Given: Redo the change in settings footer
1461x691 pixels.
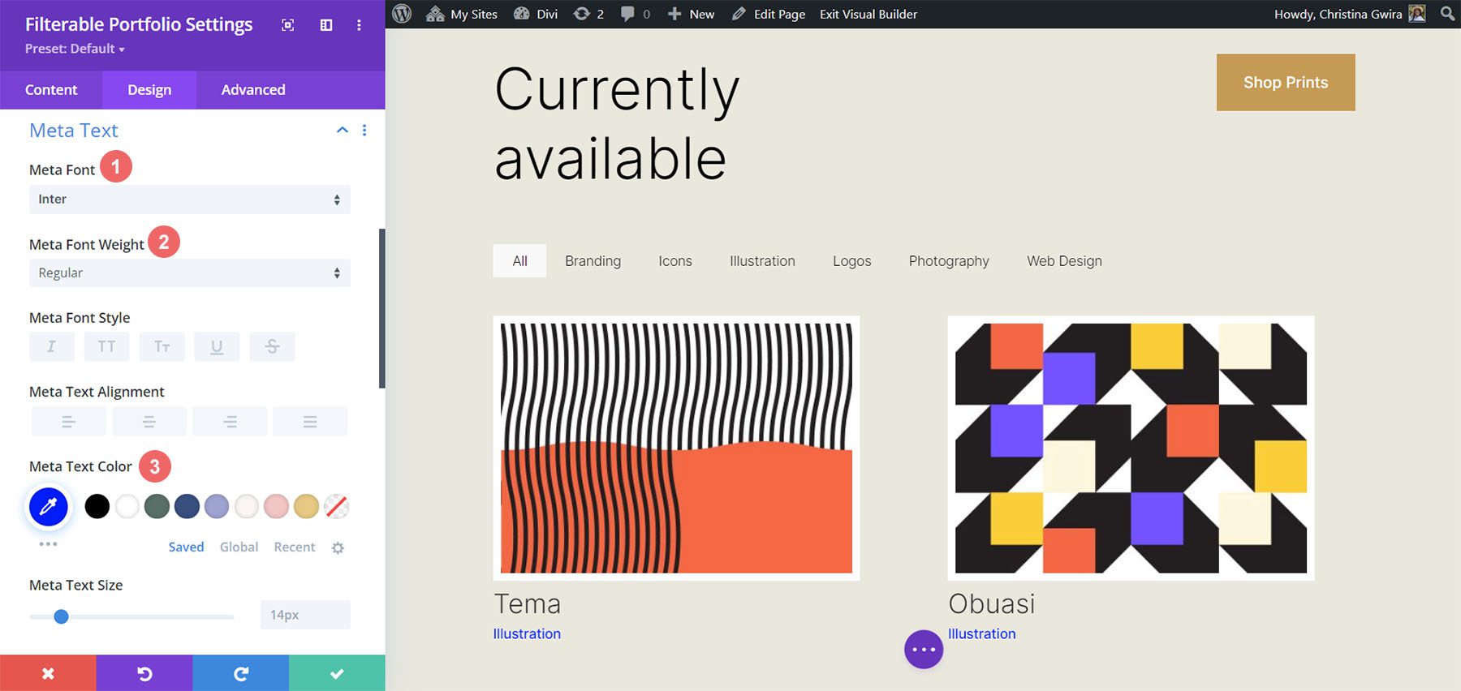Looking at the screenshot, I should (x=240, y=673).
